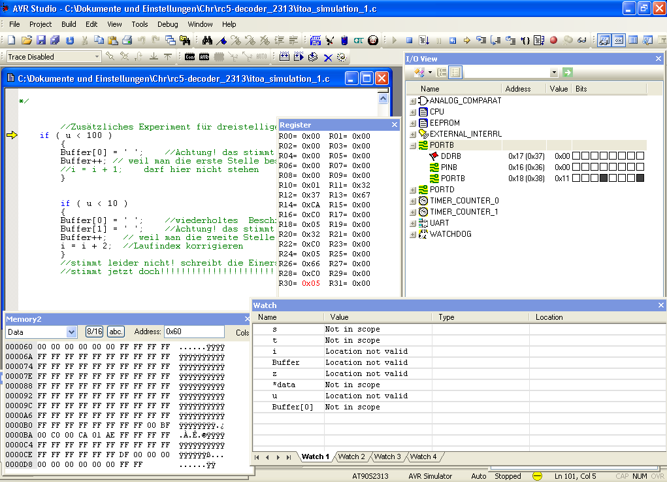The image size is (667, 482).
Task: Toggle a bookmark with the blue flag icon
Action: pyautogui.click(x=221, y=40)
